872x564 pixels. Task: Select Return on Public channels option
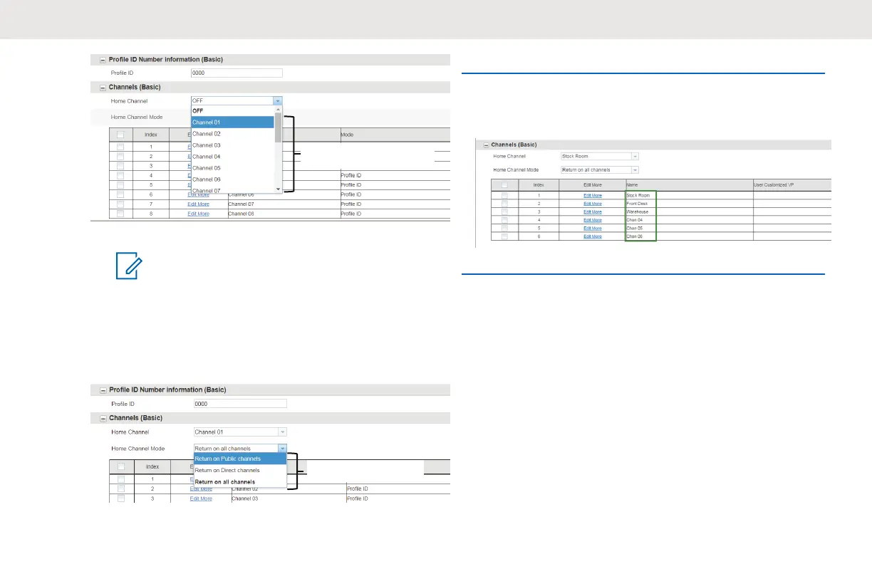pos(240,459)
